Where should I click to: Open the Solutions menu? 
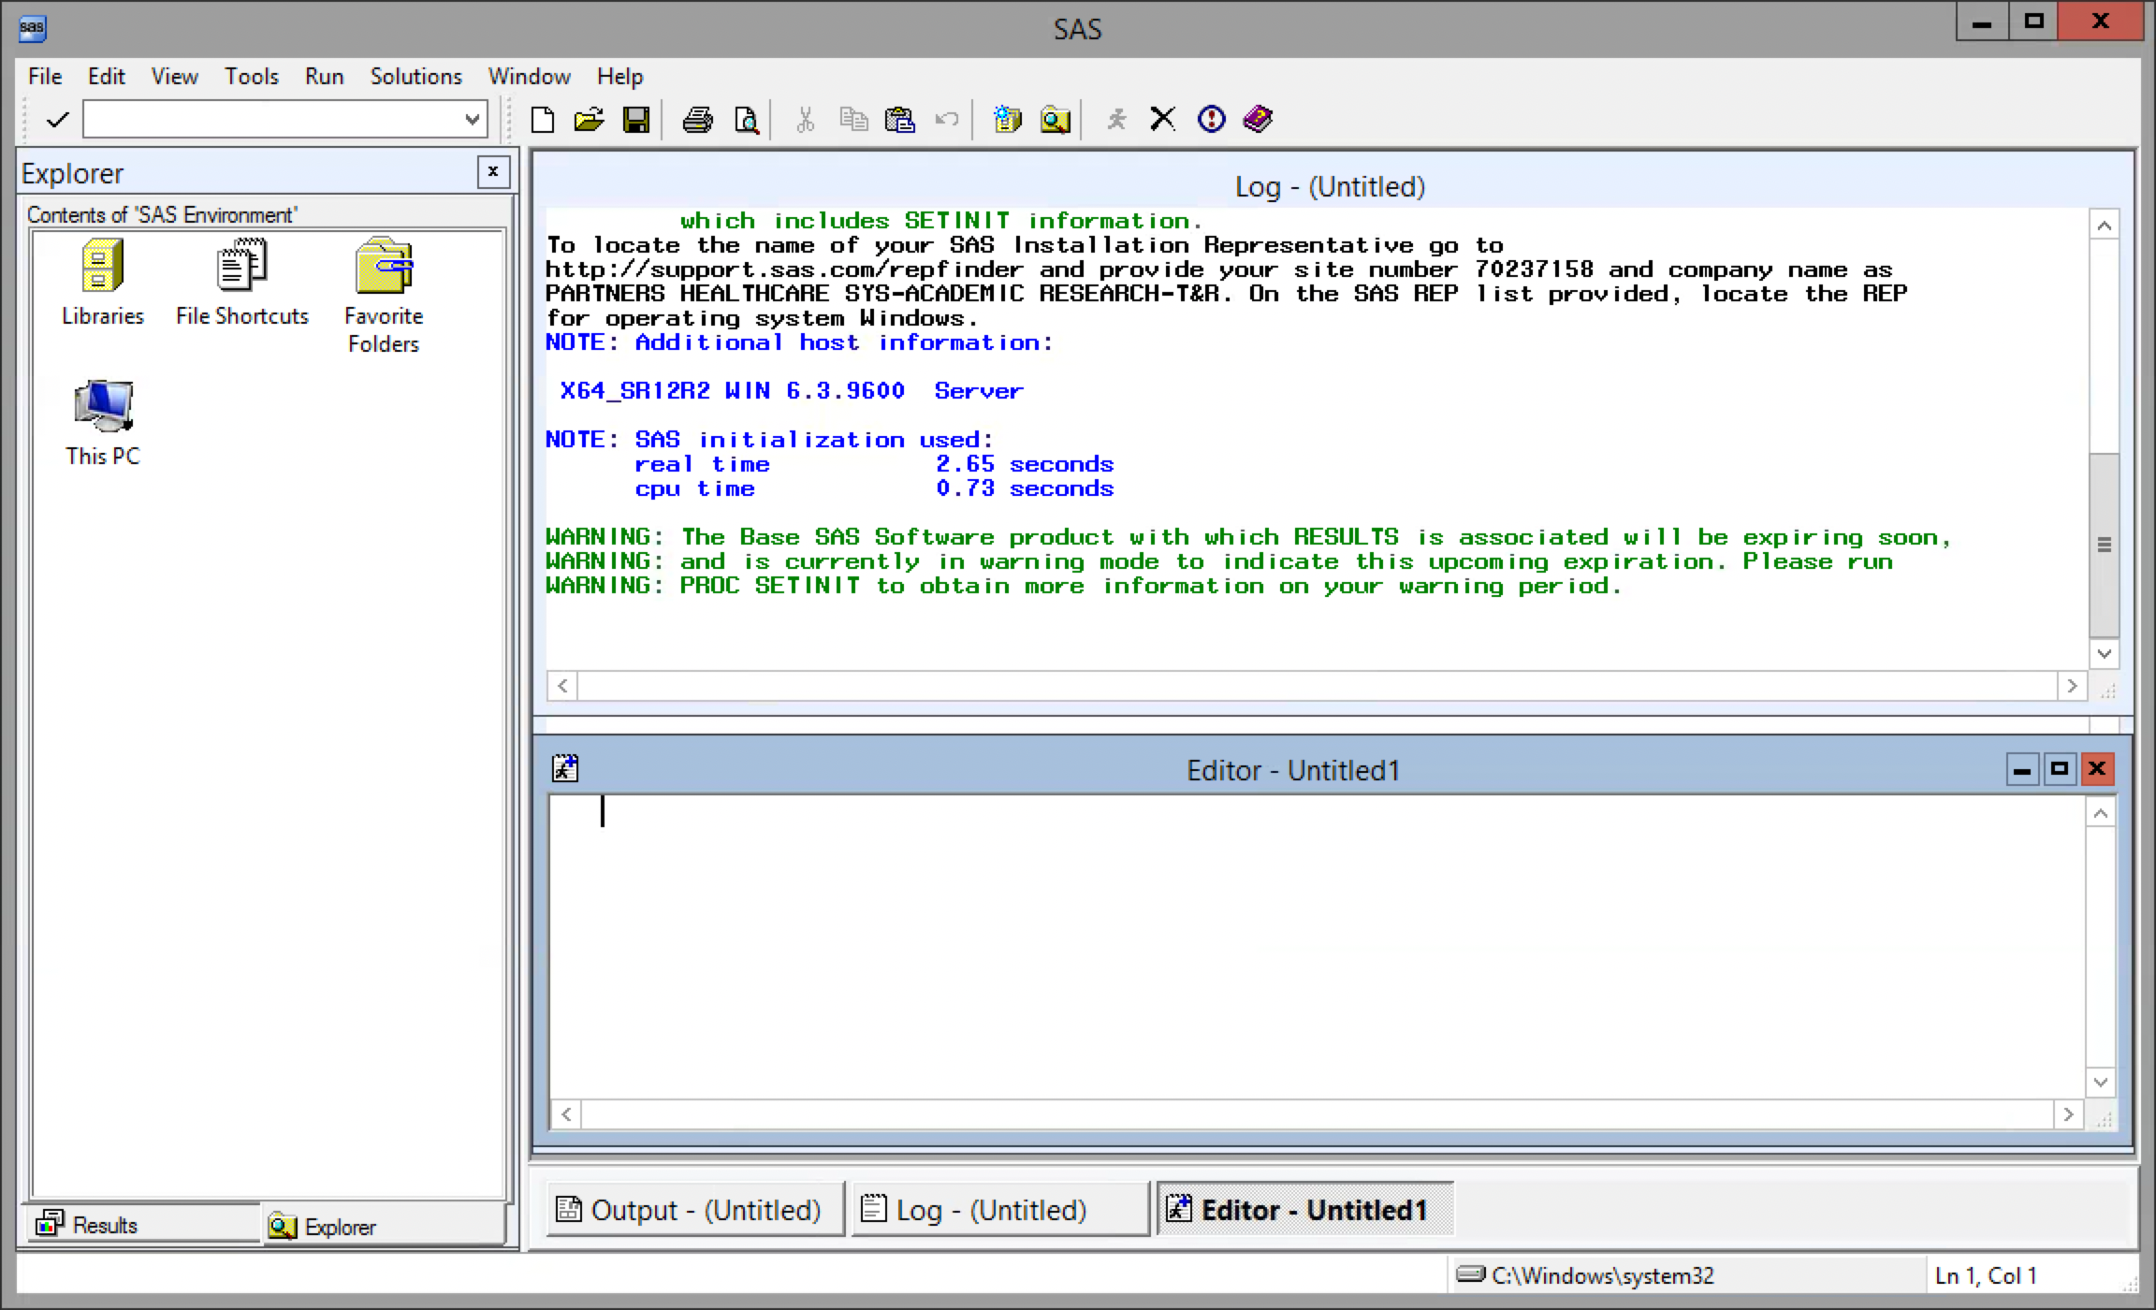416,77
